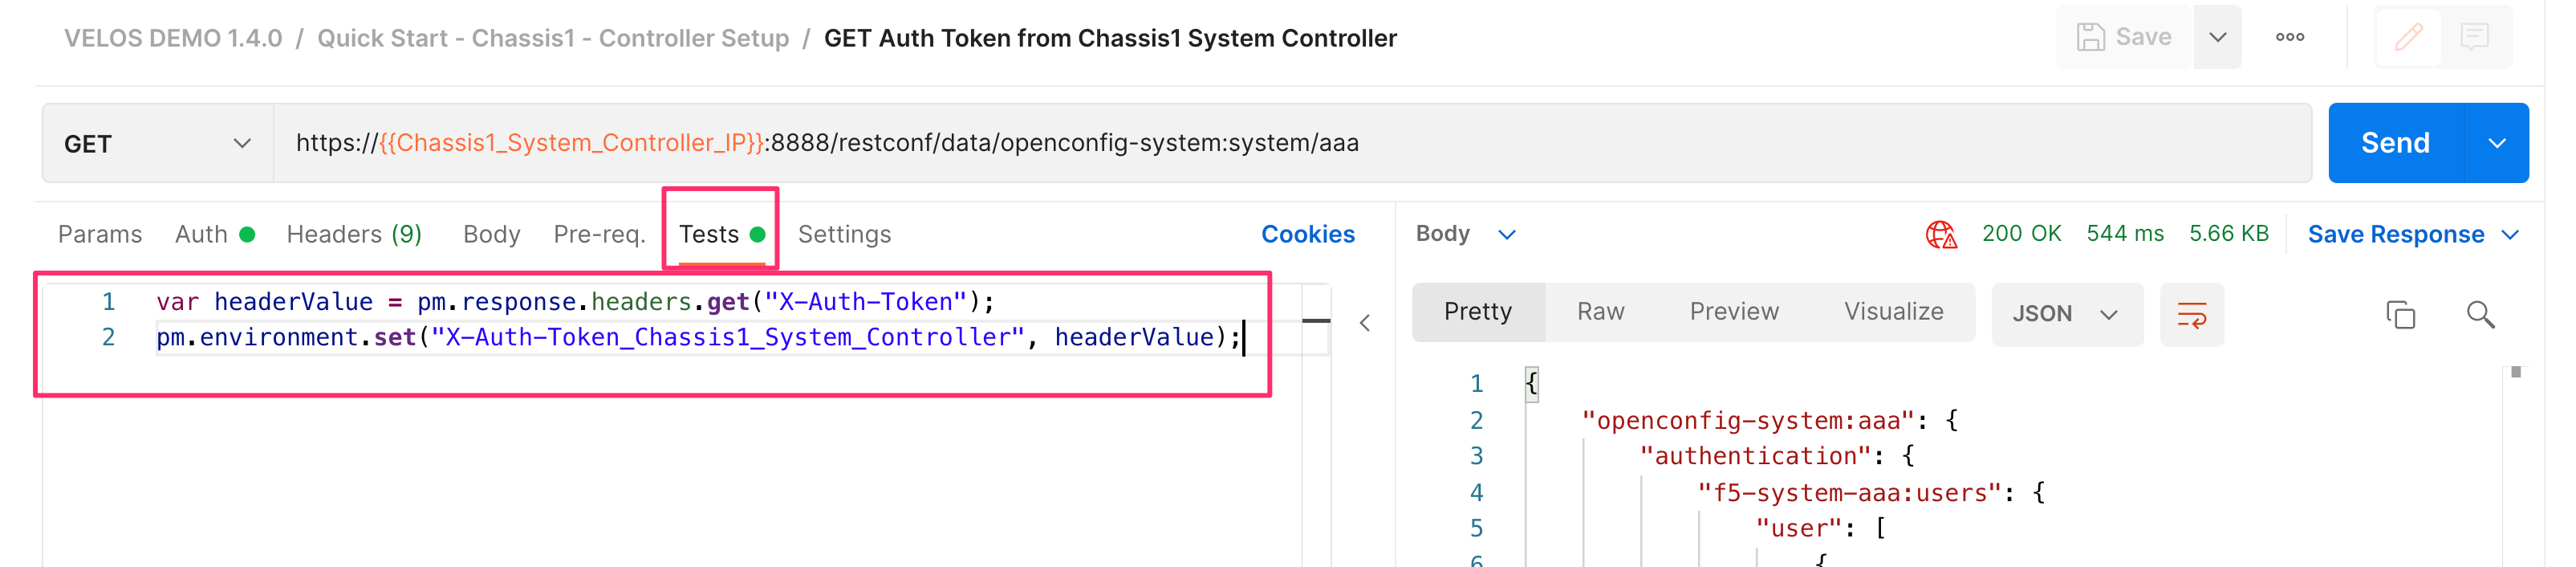Click the blue Send button
2576x567 pixels.
[x=2396, y=143]
